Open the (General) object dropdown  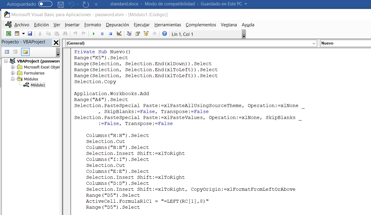point(314,43)
